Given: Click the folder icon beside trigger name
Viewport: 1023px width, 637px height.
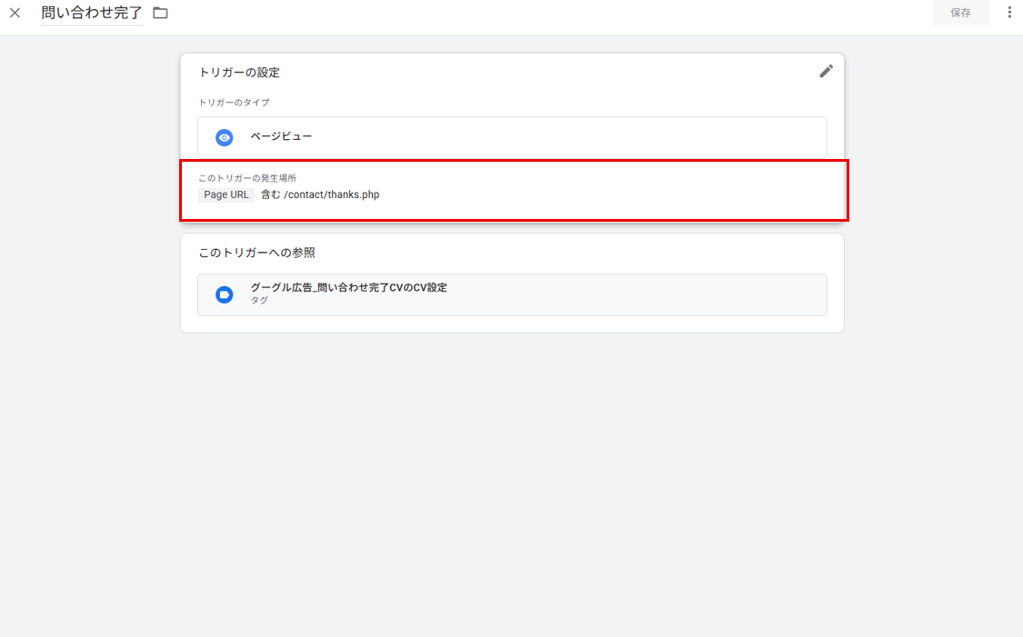Looking at the screenshot, I should tap(160, 13).
